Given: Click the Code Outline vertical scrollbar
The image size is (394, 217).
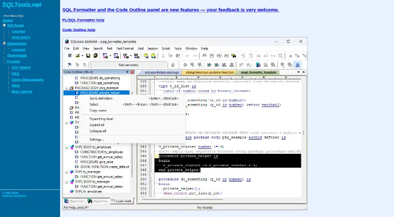Looking at the screenshot, I should [132, 134].
